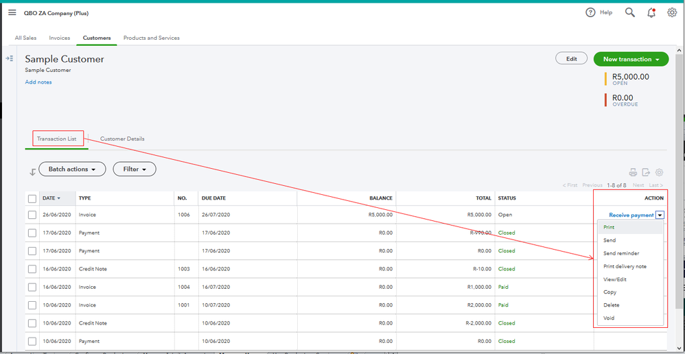Choose Print delivery note in the menu
Screen dimensions: 685x354
point(630,266)
